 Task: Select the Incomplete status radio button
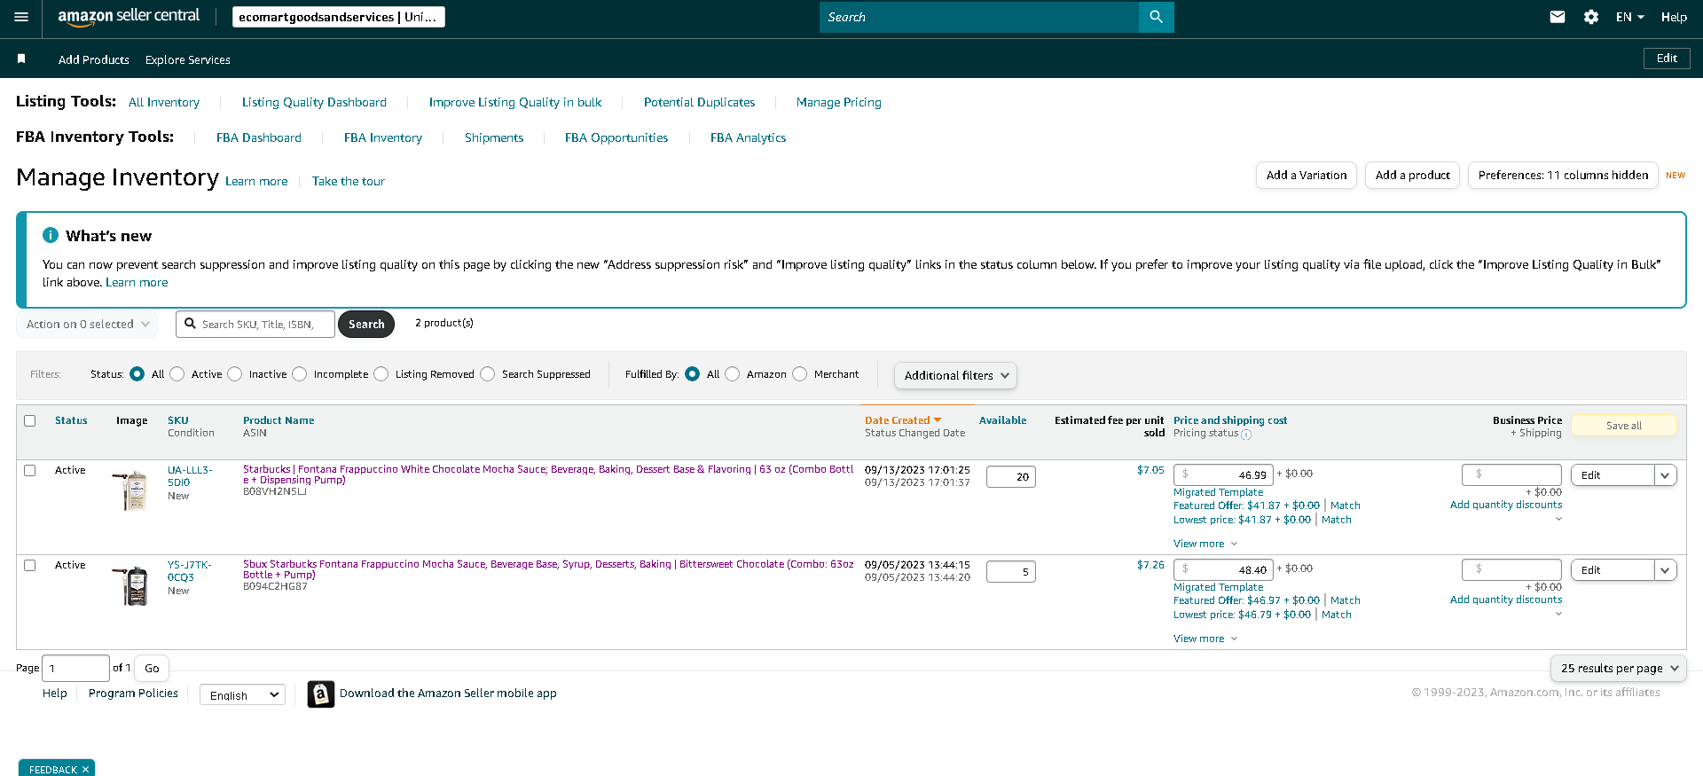300,374
